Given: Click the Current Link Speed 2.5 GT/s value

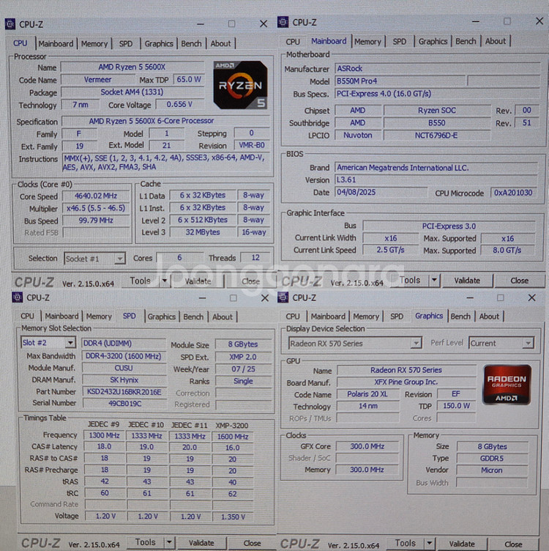Looking at the screenshot, I should click(390, 250).
